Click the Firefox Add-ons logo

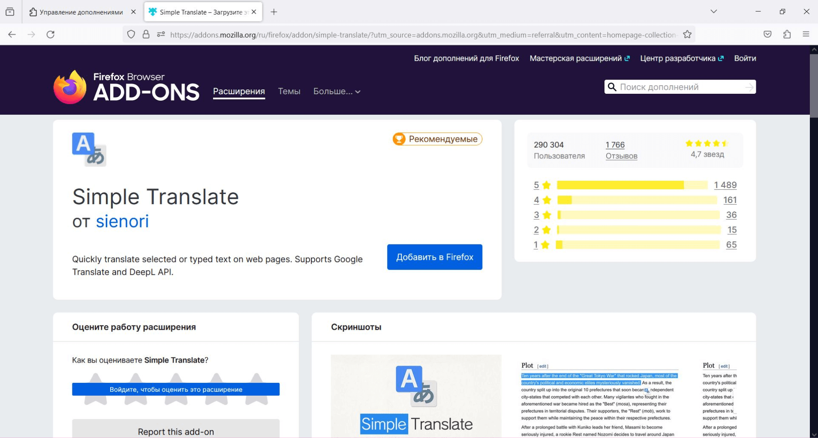click(126, 87)
